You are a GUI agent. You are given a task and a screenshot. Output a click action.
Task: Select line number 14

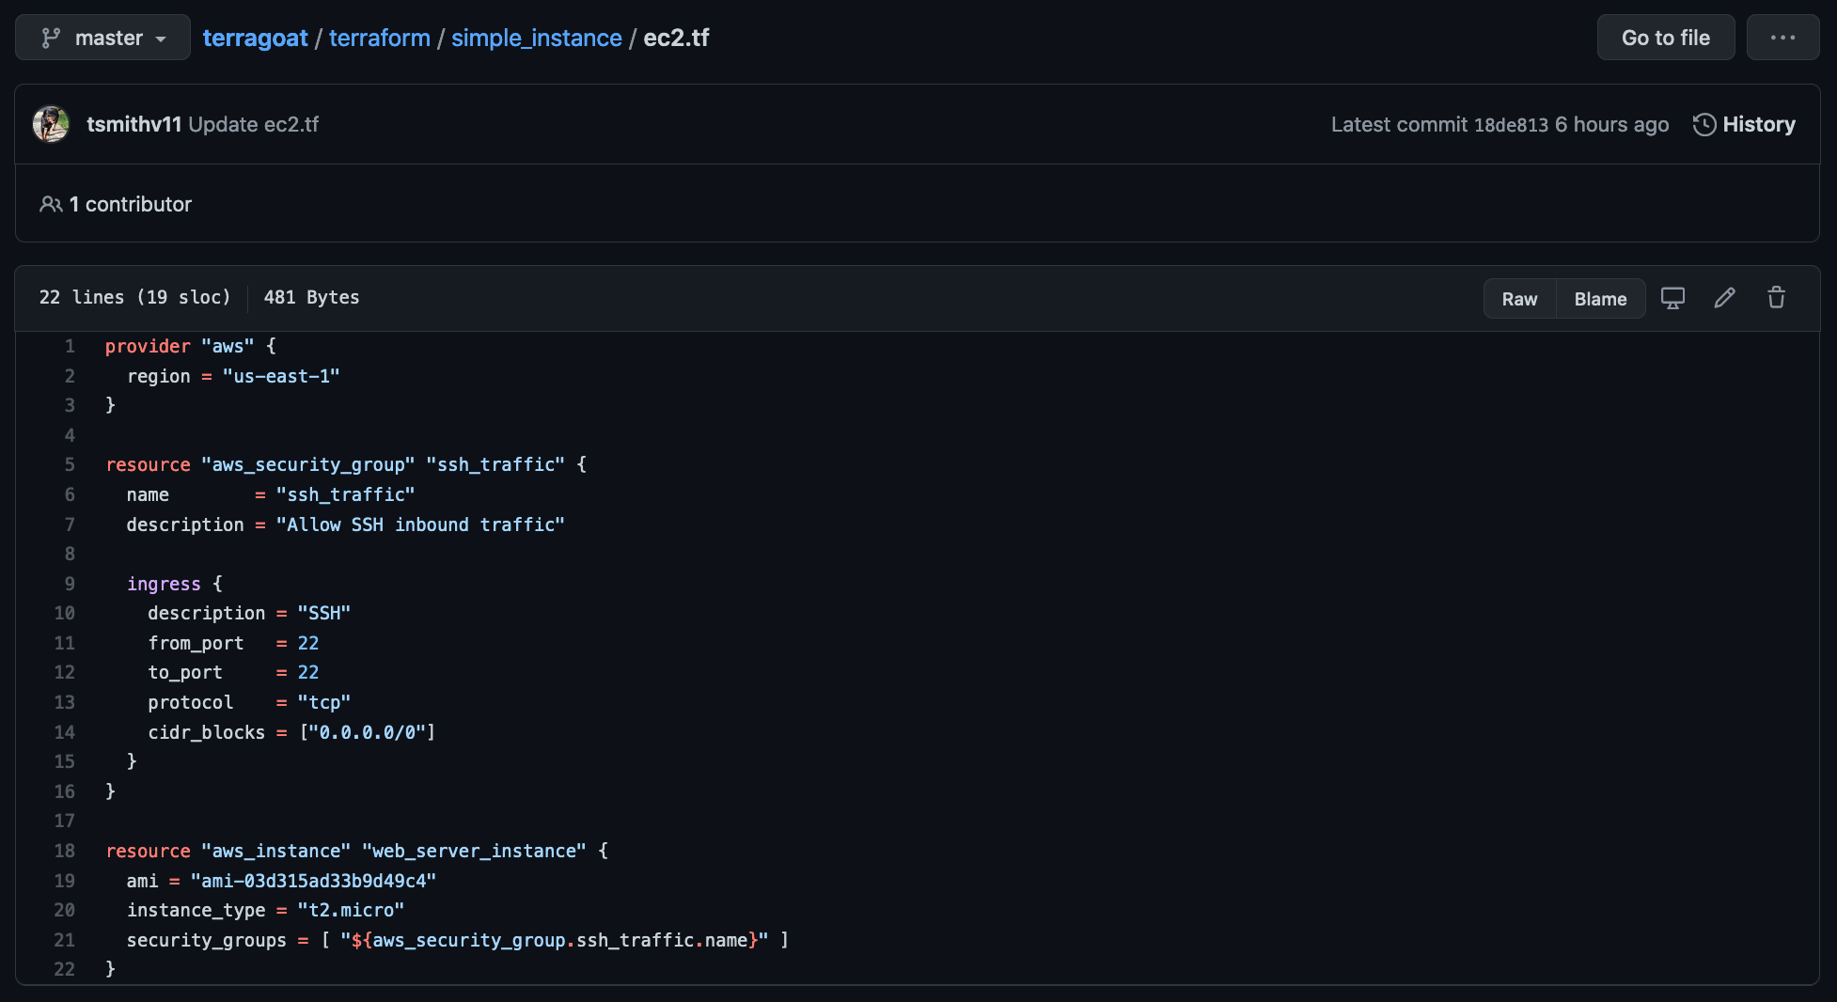click(64, 732)
